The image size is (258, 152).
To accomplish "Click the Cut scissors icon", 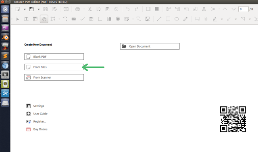I will click(89, 9).
